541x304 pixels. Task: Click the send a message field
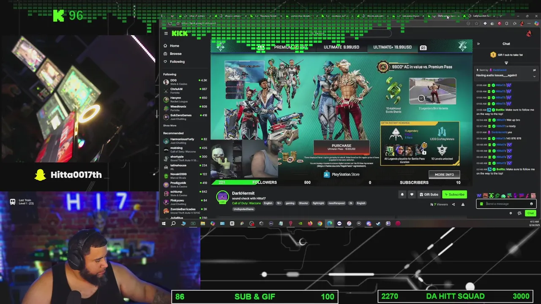click(x=506, y=204)
